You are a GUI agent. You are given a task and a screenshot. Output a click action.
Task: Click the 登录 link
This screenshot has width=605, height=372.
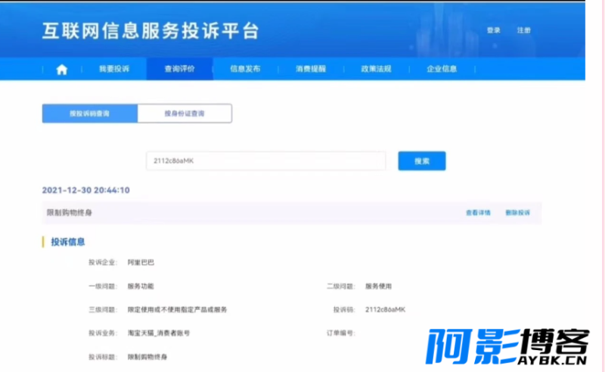click(x=494, y=30)
